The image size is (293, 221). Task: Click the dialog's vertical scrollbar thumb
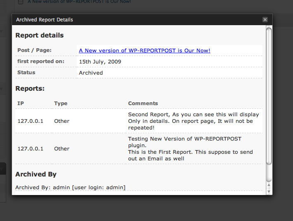[269, 103]
